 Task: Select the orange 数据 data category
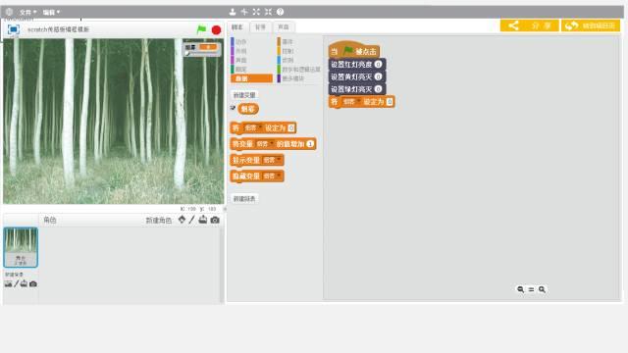click(251, 78)
